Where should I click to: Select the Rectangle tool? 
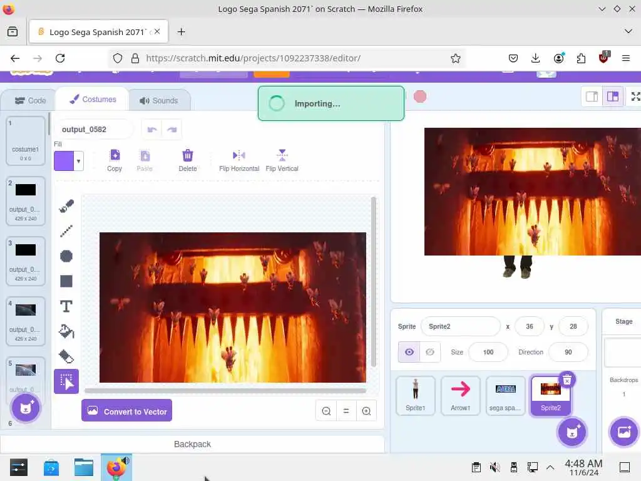tap(66, 281)
